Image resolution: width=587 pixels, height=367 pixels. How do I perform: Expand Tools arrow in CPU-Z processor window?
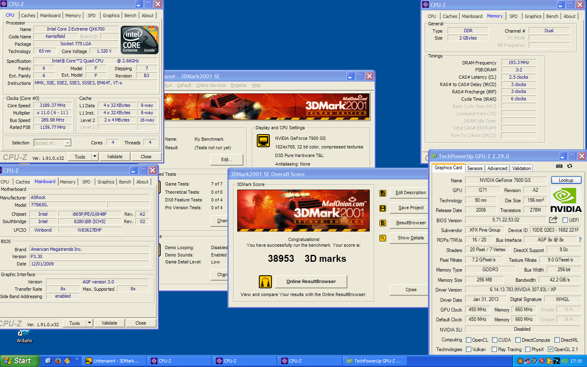point(95,157)
